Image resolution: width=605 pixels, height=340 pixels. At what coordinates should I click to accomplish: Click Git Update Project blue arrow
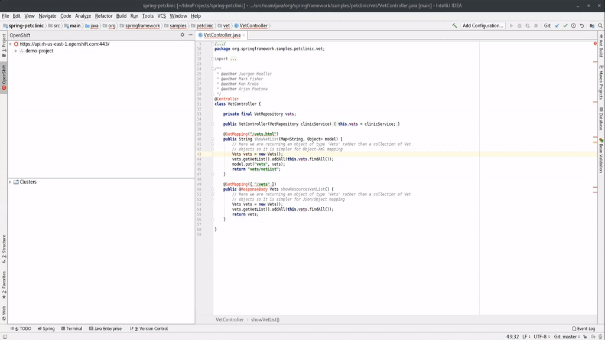coord(557,25)
